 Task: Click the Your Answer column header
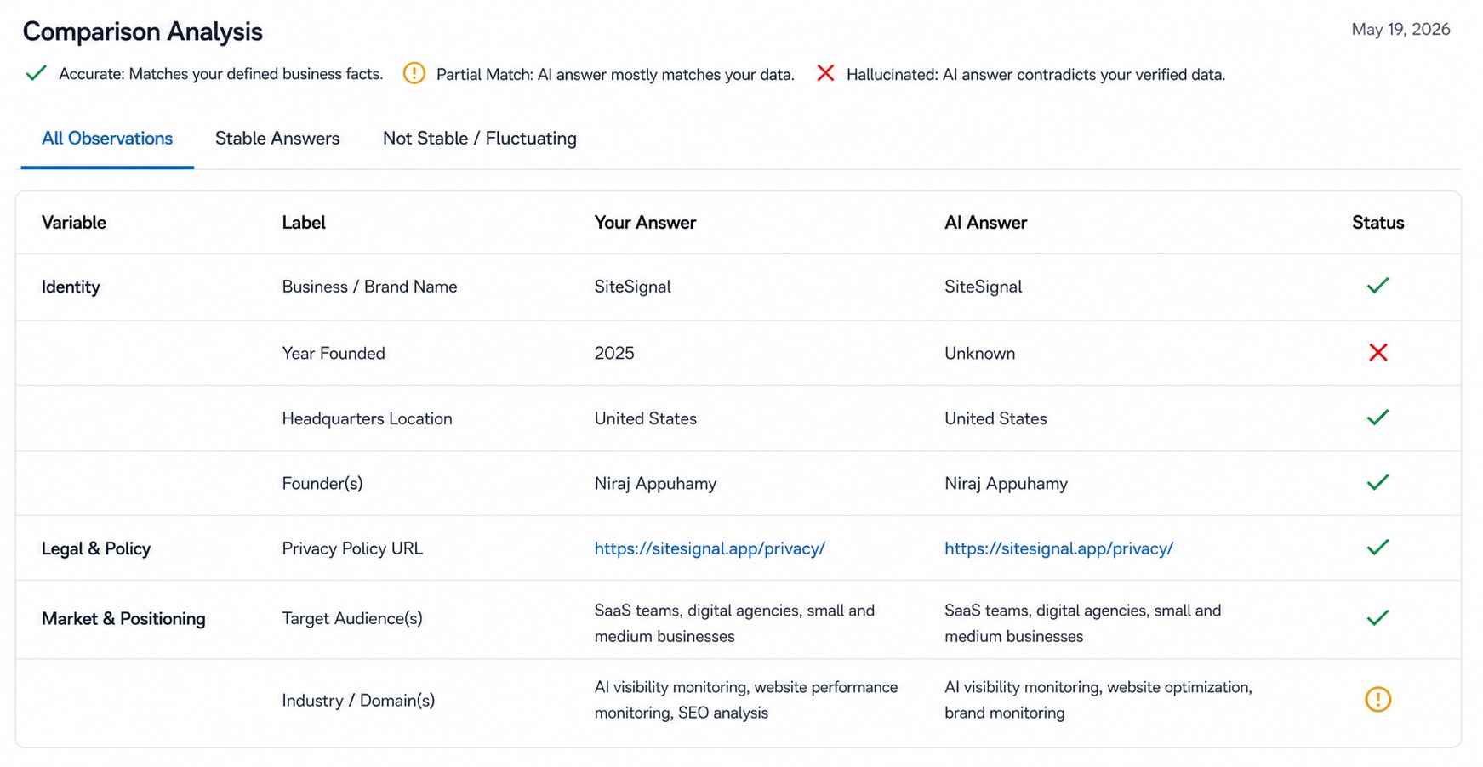pyautogui.click(x=645, y=223)
